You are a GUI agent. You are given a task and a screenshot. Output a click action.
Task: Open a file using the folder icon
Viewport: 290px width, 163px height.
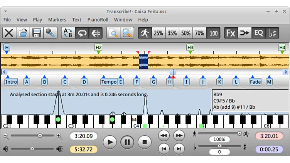coord(23,33)
